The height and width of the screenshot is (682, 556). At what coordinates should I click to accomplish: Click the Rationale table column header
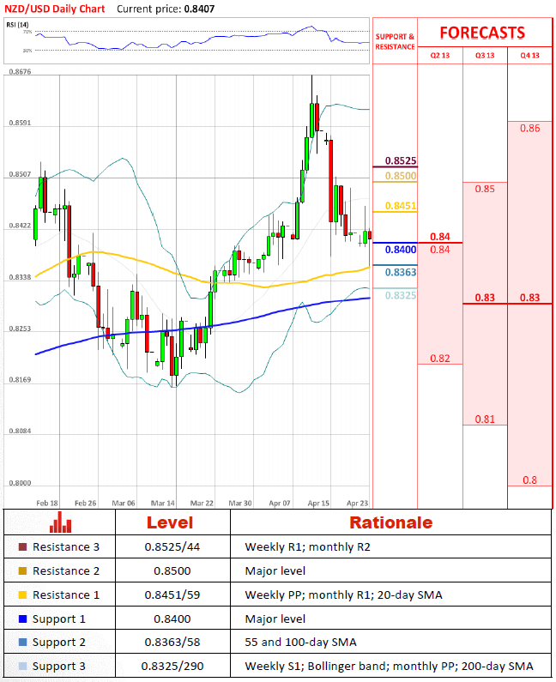point(390,522)
